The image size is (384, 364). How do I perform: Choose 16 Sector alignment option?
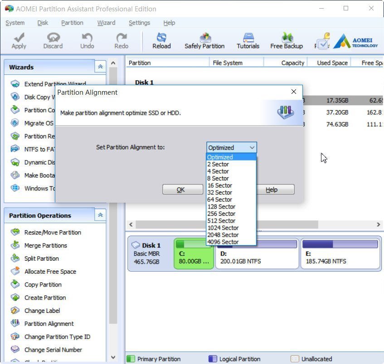point(231,185)
